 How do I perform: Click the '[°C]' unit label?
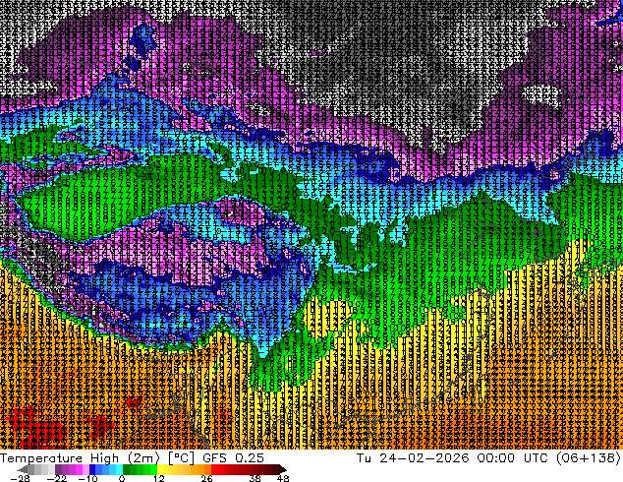181,458
